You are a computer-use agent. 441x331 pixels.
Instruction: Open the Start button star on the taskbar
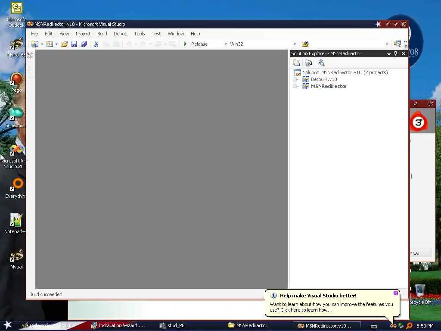[x=8, y=325]
